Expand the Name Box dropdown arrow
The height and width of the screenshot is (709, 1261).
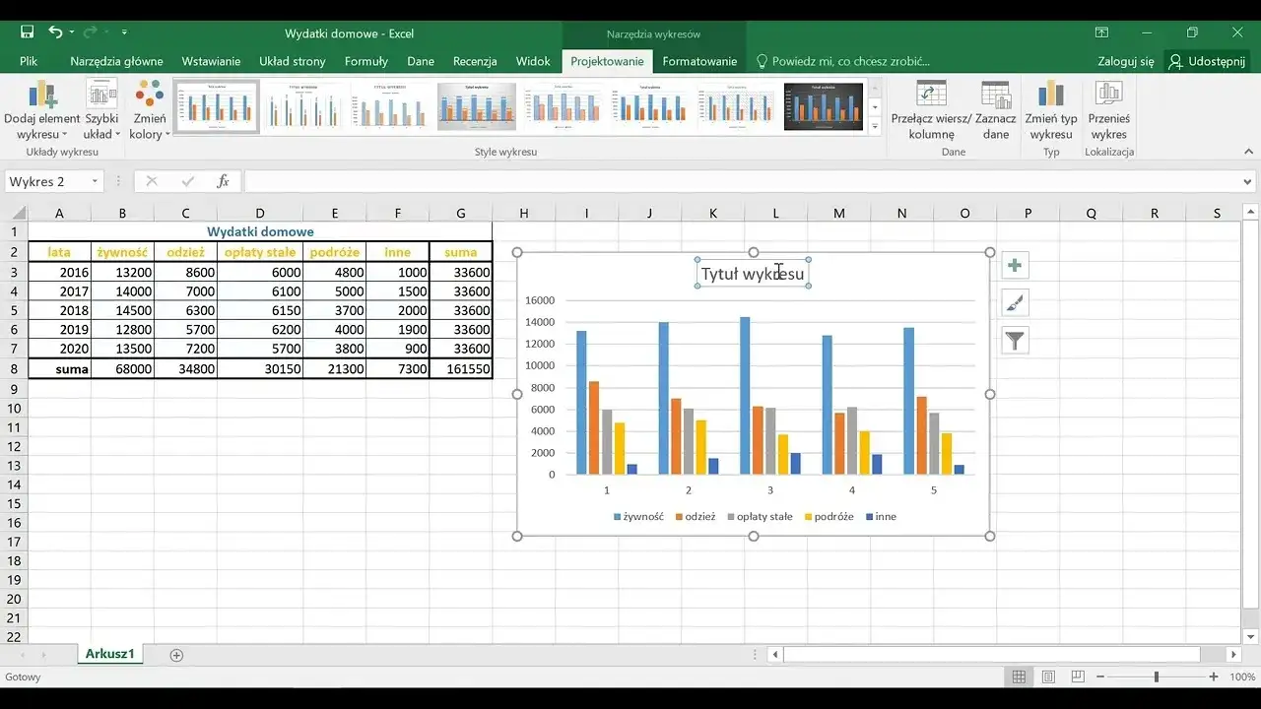(96, 181)
